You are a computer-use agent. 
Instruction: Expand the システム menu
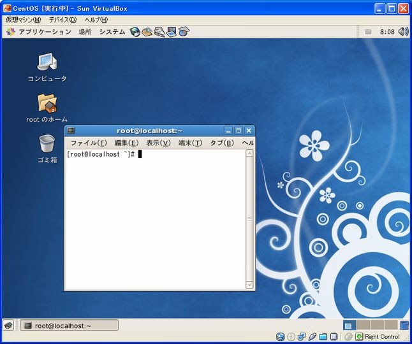click(112, 31)
